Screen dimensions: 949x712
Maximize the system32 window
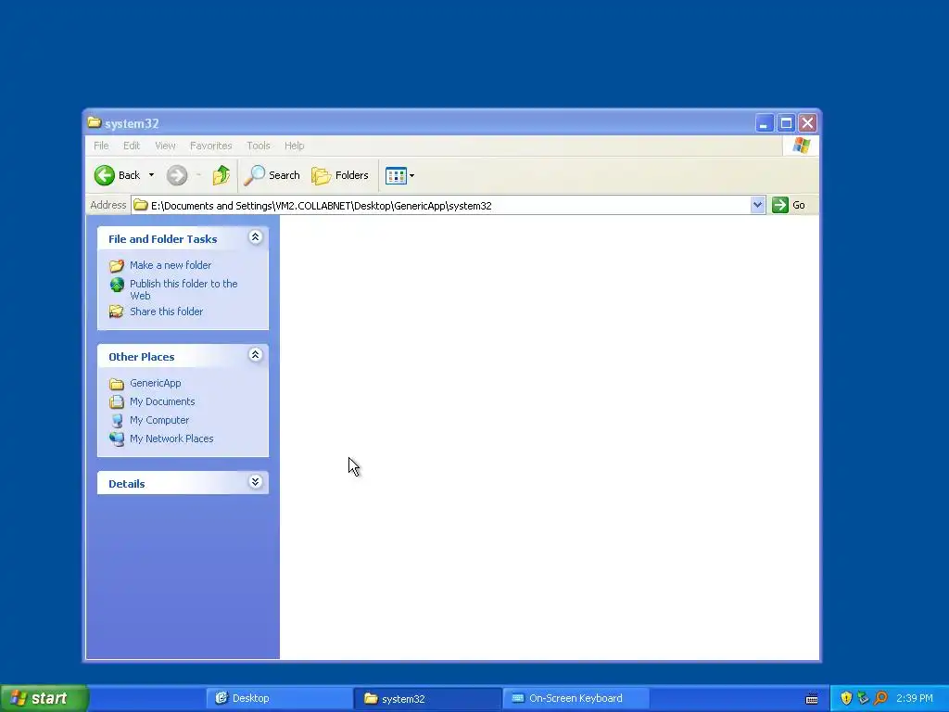tap(786, 123)
